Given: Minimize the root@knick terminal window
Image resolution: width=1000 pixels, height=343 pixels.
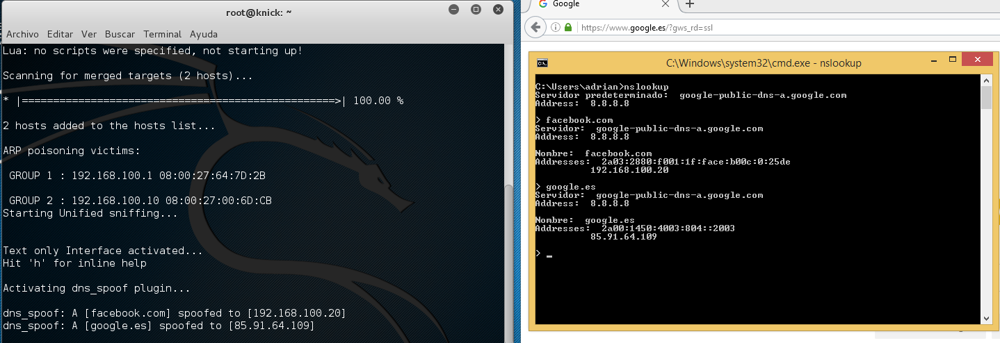Looking at the screenshot, I should pos(453,10).
